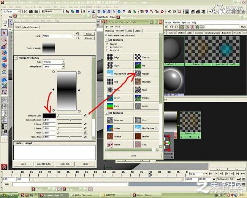The image size is (247, 198).
Task: Click the Load Attributes button
Action: tap(44, 164)
